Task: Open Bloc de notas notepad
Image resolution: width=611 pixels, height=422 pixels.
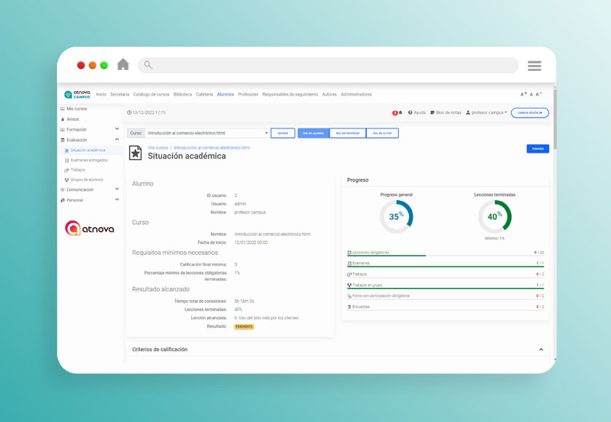Action: 446,112
